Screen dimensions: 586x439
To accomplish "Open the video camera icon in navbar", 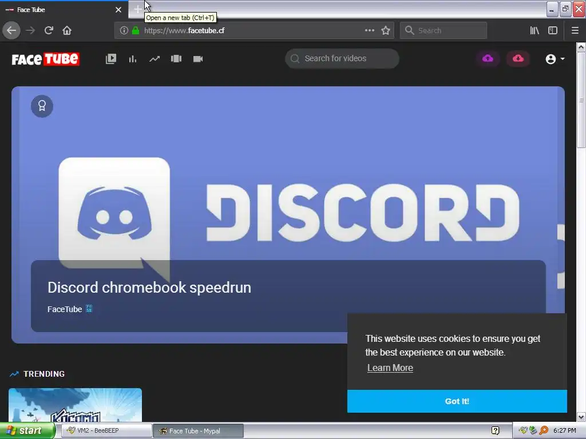I will [197, 59].
